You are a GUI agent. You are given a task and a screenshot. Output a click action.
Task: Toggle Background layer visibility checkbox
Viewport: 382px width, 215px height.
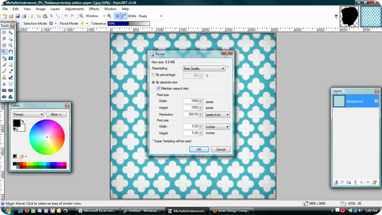tap(376, 101)
